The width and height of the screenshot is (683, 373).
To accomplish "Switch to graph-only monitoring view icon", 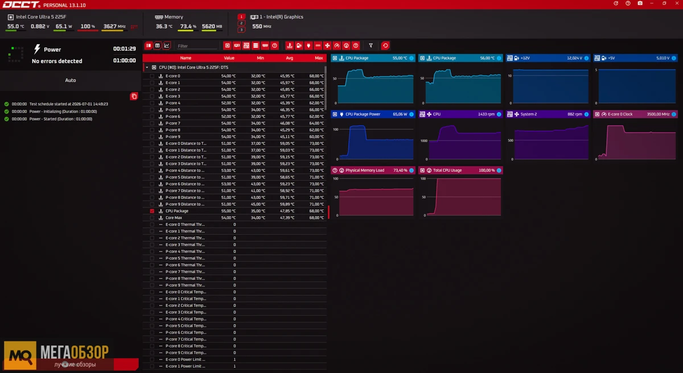I will (167, 45).
